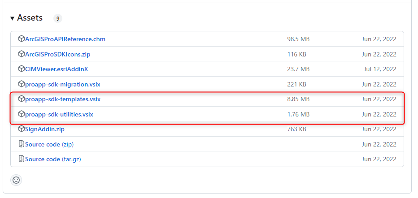Click the package icon beside ArcGISProAPIReference.chm
The image size is (418, 198).
[x=21, y=39]
